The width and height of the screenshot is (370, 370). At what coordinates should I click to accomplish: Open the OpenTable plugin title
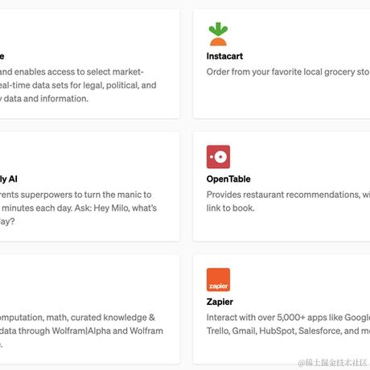coord(228,179)
